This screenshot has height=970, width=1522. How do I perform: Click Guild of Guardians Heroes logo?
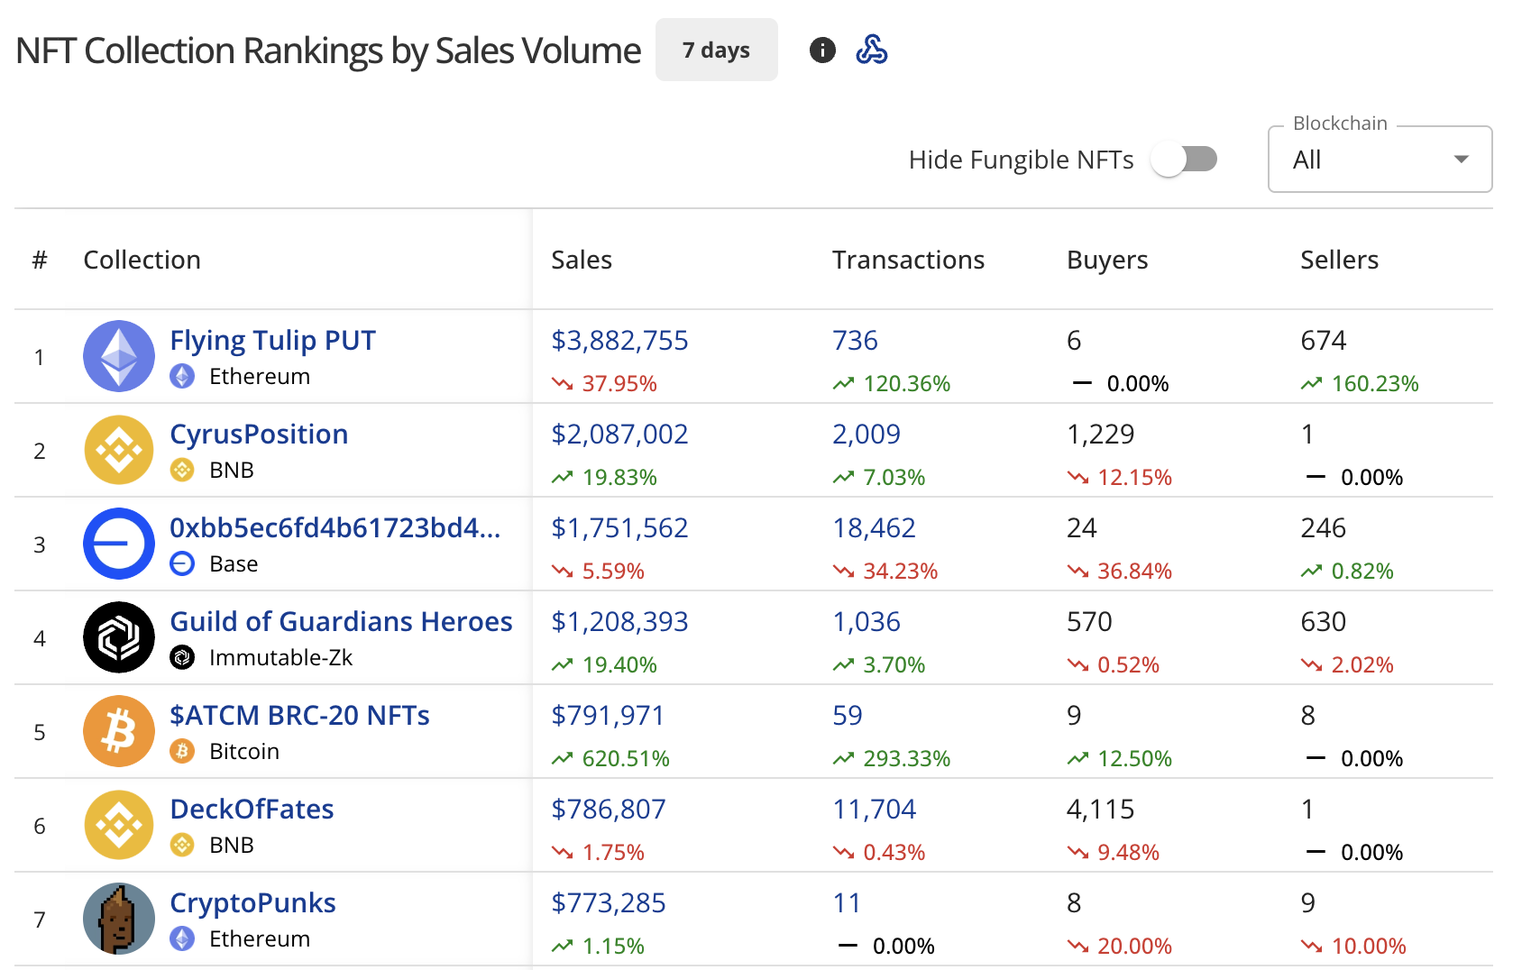119,637
